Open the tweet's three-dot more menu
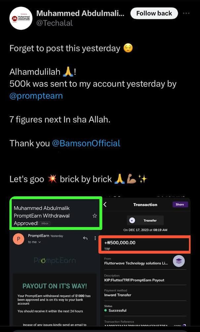Screen dimensions: 200x332 [186, 14]
